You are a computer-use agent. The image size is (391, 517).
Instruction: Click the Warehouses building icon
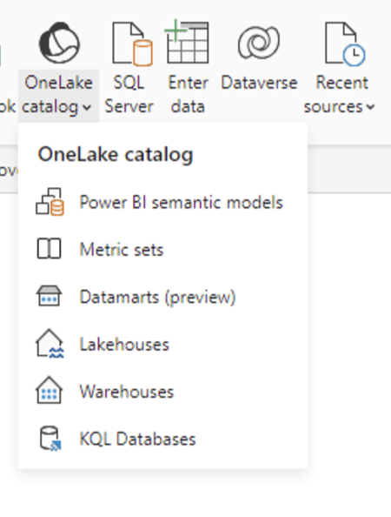pos(49,390)
